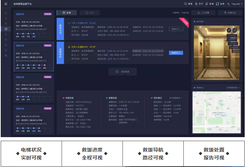The width and height of the screenshot is (245, 167).
Task: Click the monitor icon in the left sidebar
Action: pyautogui.click(x=6, y=50)
